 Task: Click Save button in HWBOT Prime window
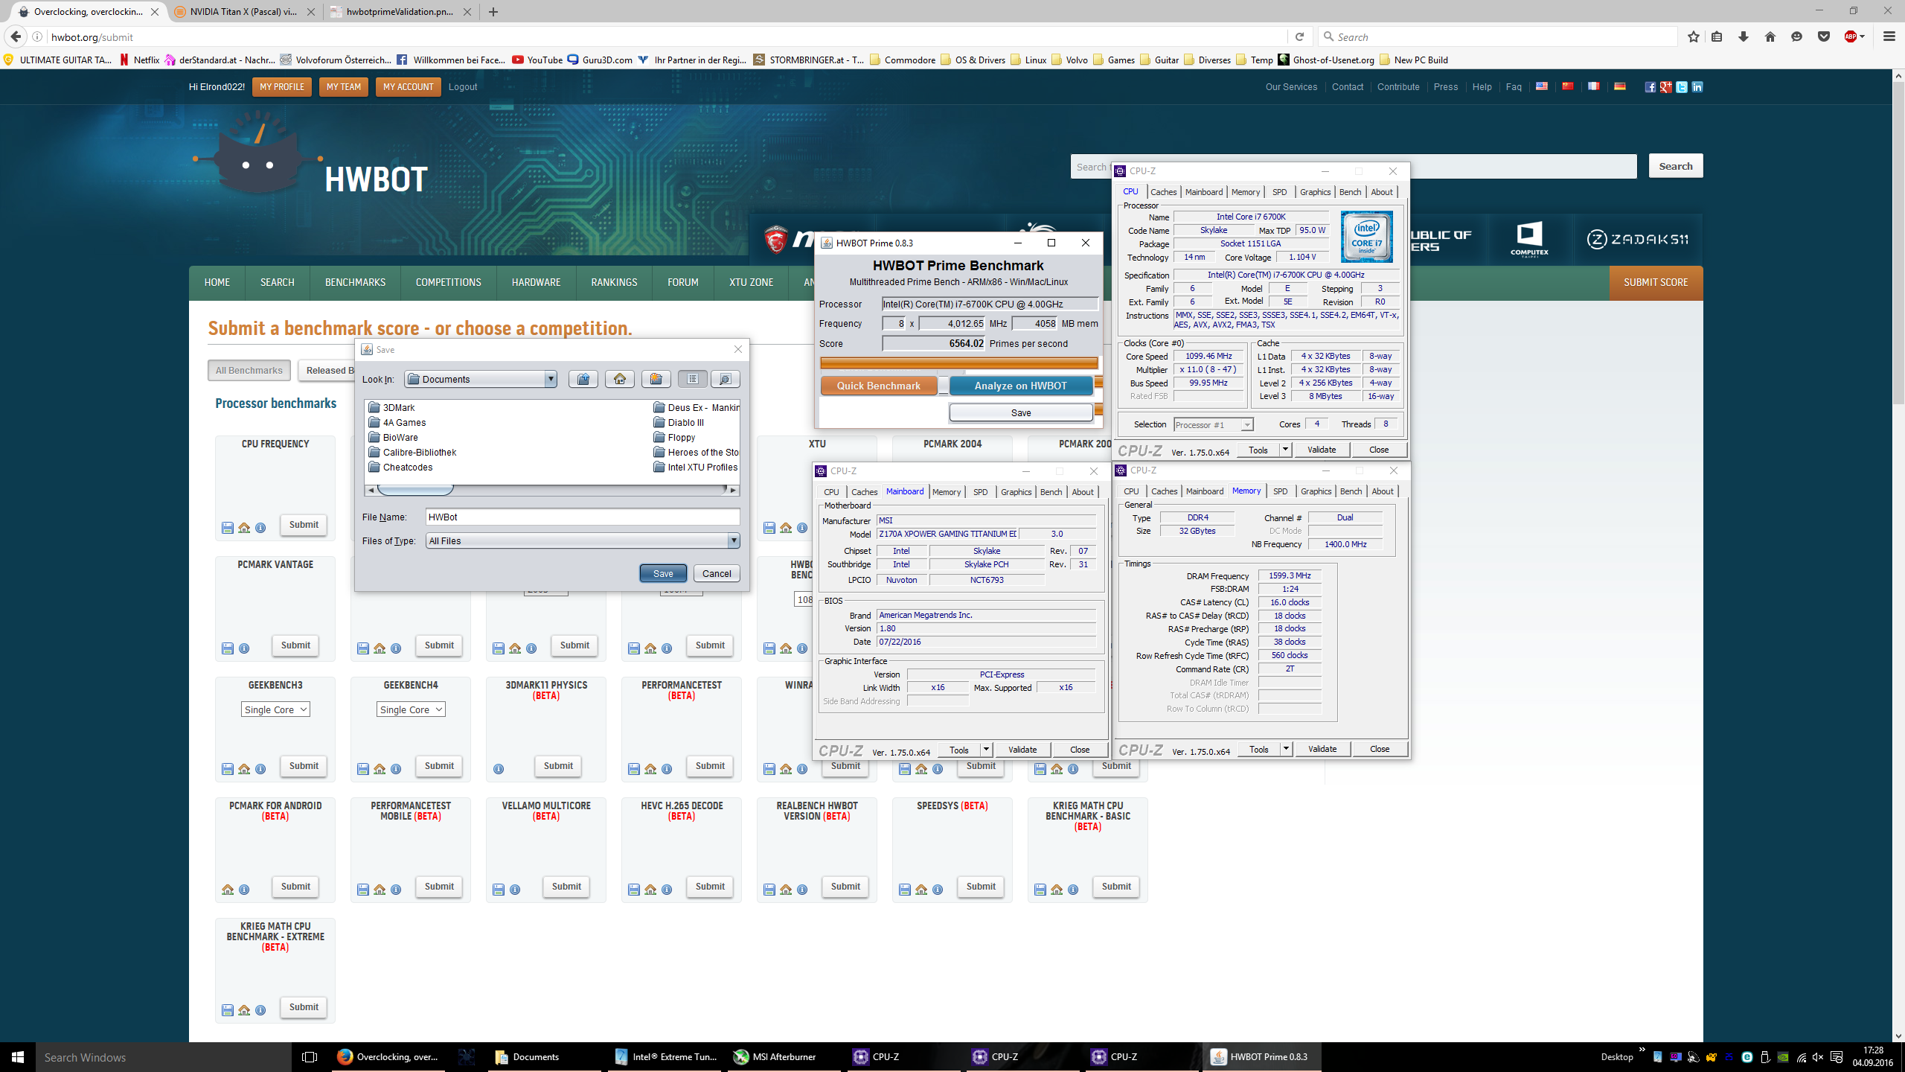1020,412
